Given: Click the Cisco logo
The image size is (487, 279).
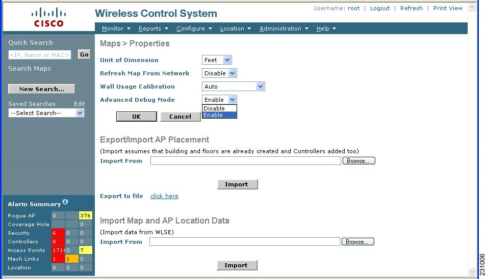Looking at the screenshot, I should pyautogui.click(x=48, y=17).
